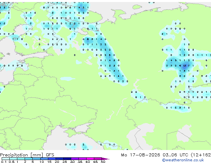Click the legend swatch between 0.5 and 1
This screenshot has width=211, height=163.
point(13,159)
